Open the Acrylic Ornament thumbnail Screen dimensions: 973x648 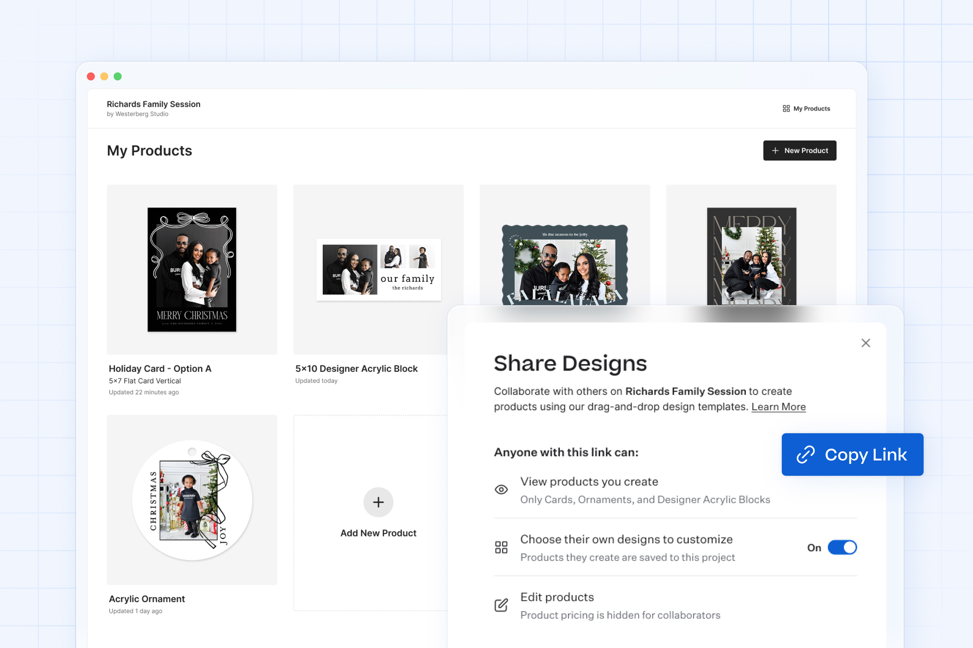192,500
